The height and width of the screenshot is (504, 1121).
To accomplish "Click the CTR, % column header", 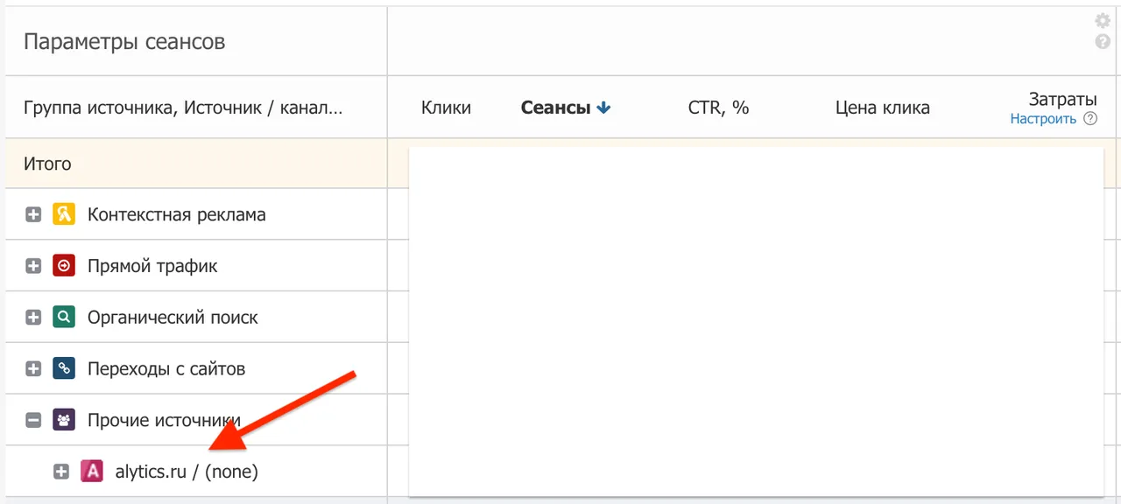I will click(x=719, y=108).
